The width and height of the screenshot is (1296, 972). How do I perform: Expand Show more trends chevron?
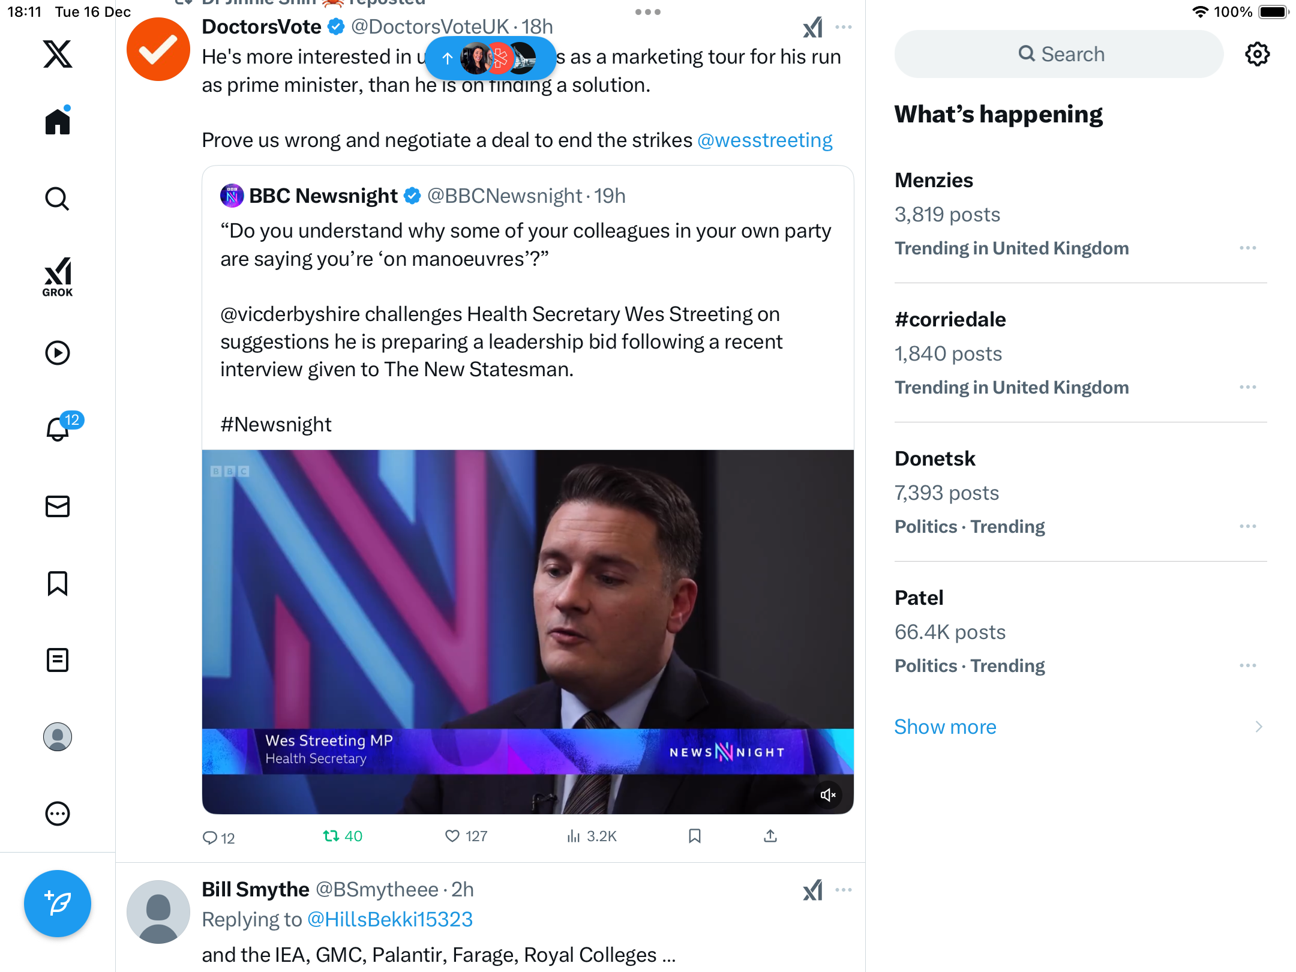click(1259, 727)
